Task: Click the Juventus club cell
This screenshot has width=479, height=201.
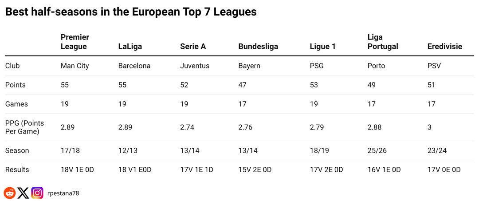Action: pos(195,66)
